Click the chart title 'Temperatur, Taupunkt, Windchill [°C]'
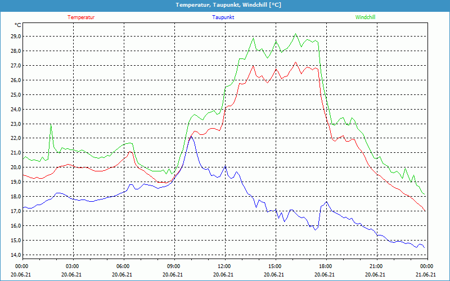The width and height of the screenshot is (450, 281). (x=228, y=5)
